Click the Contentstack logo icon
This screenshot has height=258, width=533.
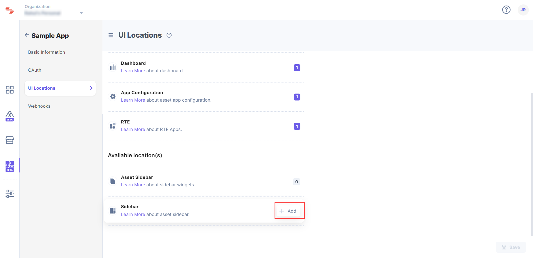(10, 10)
